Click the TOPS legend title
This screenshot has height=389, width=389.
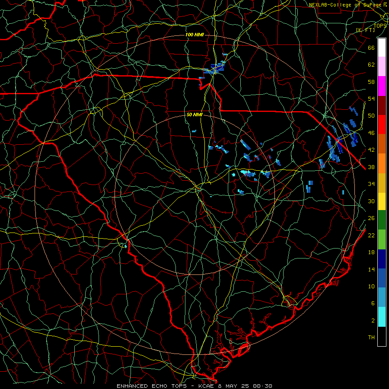tap(380, 26)
